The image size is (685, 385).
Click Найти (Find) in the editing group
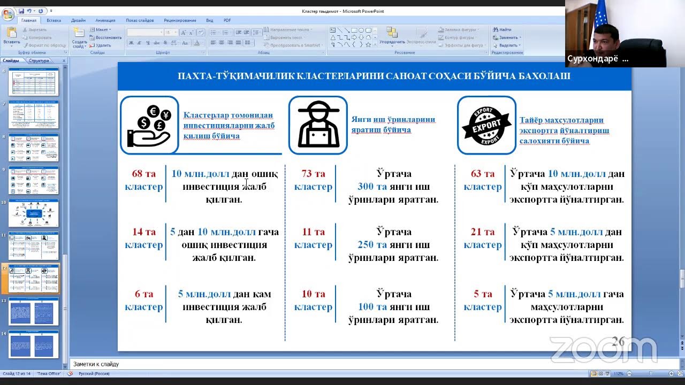tap(502, 29)
